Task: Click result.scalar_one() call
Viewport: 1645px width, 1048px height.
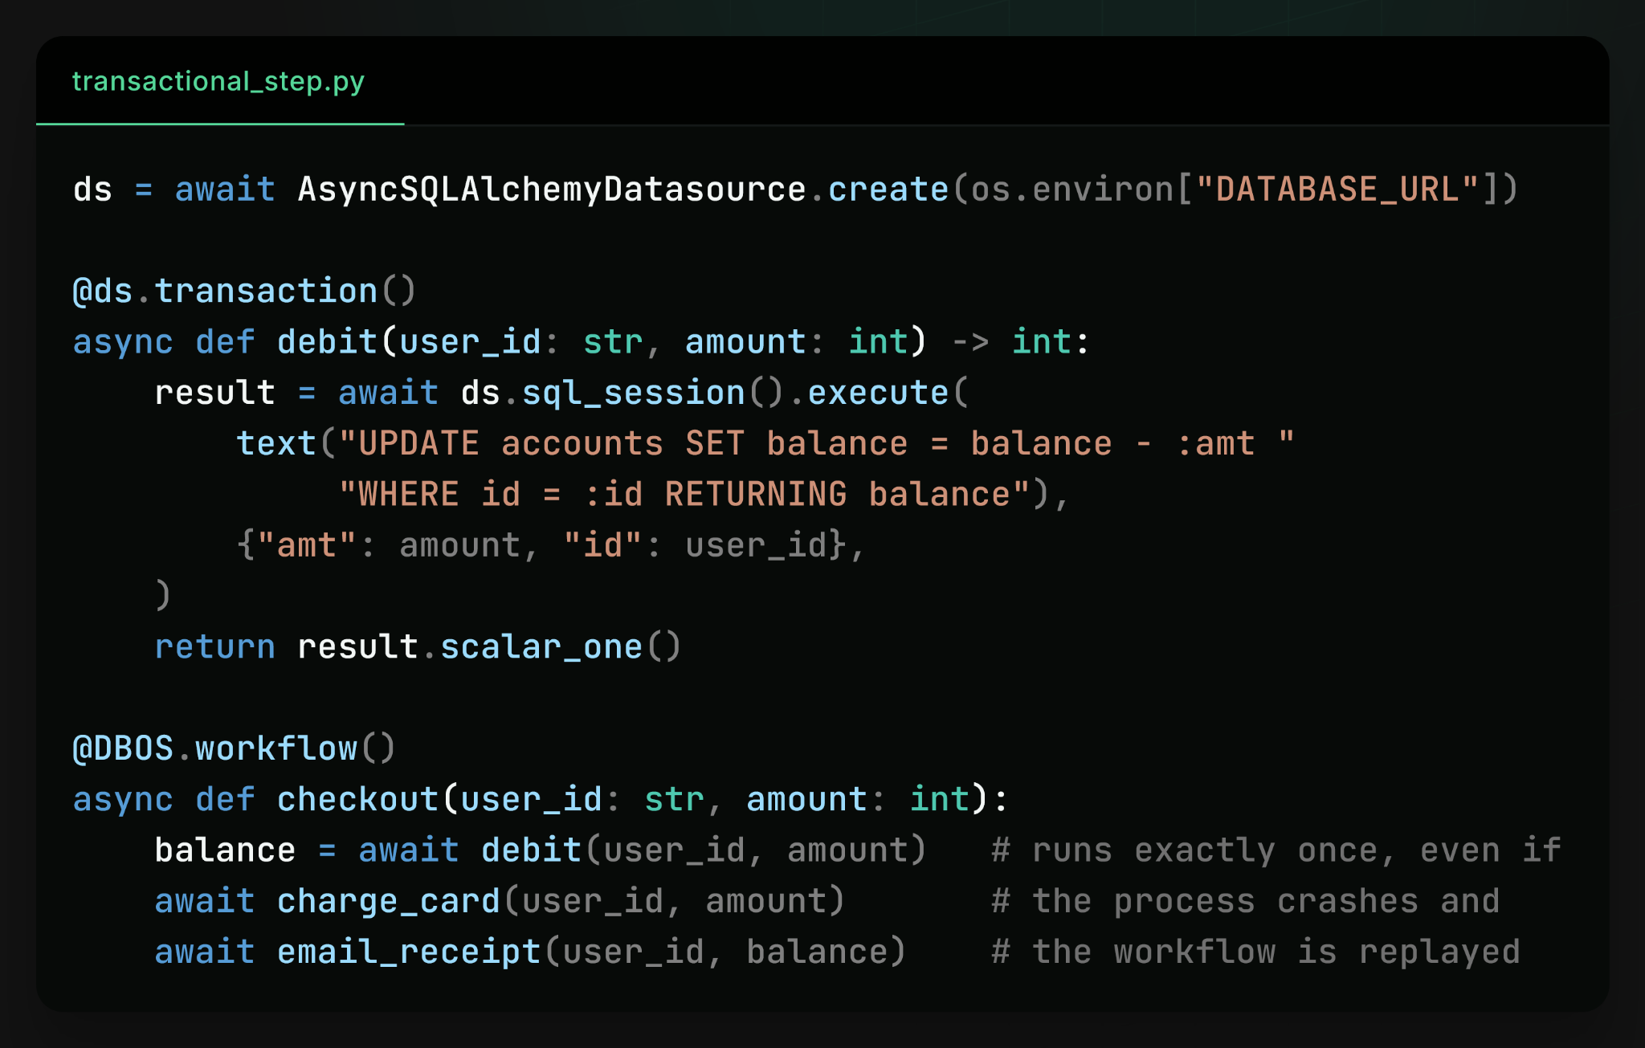Action: pyautogui.click(x=489, y=646)
